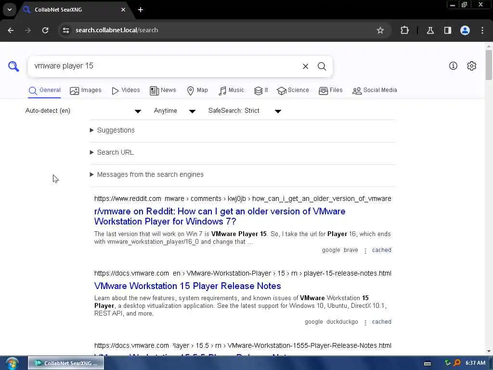493x370 pixels.
Task: Switch to the Images category
Action: 86,90
